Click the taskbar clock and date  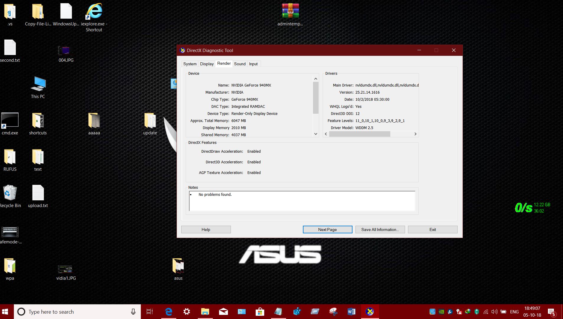tap(532, 312)
